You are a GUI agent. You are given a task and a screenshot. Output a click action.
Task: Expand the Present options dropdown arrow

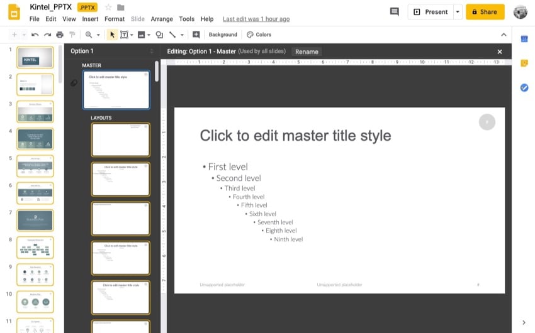pyautogui.click(x=458, y=12)
